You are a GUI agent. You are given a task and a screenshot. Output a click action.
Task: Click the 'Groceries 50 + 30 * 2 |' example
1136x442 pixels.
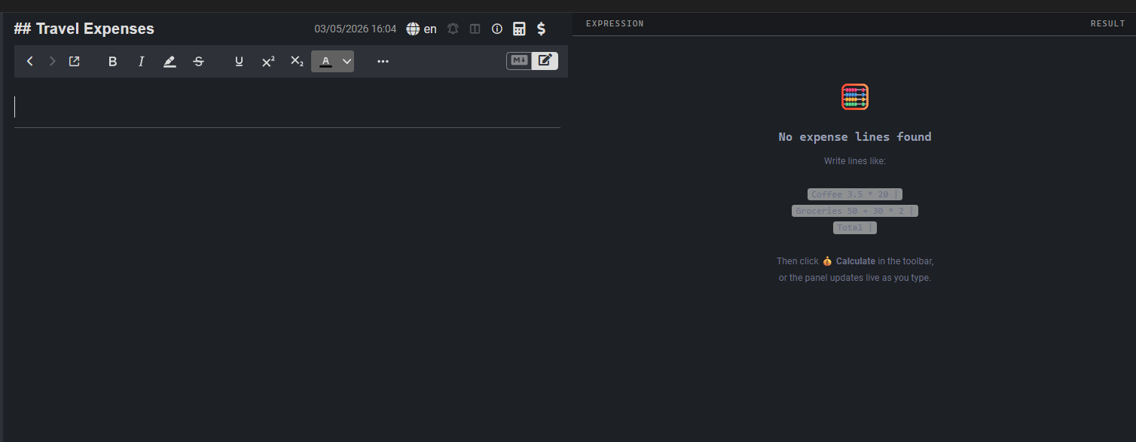855,211
